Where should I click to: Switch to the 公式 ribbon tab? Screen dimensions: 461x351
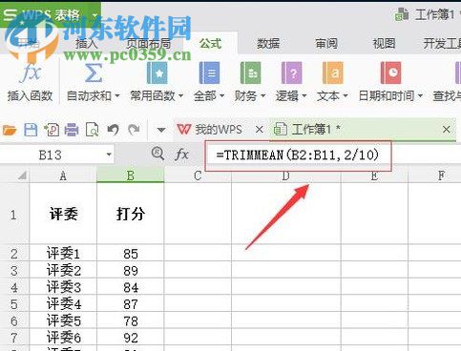coord(210,44)
